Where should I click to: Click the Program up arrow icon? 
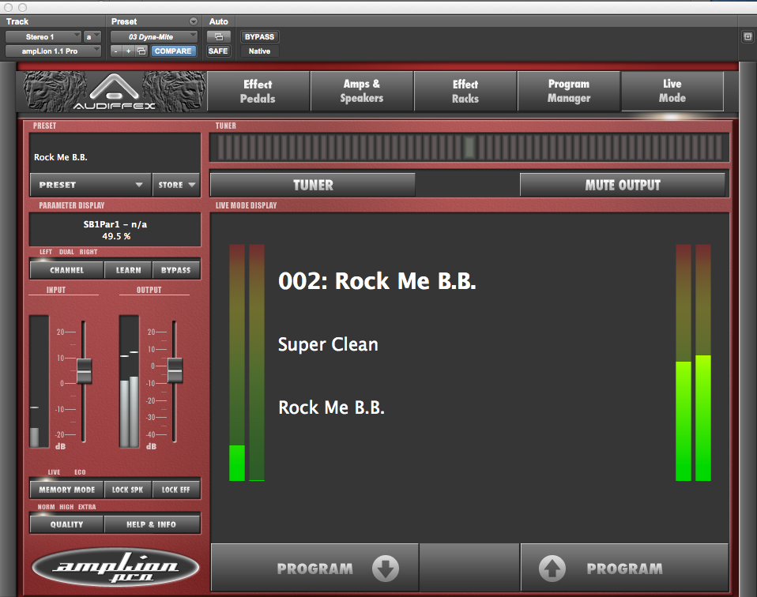click(x=552, y=569)
